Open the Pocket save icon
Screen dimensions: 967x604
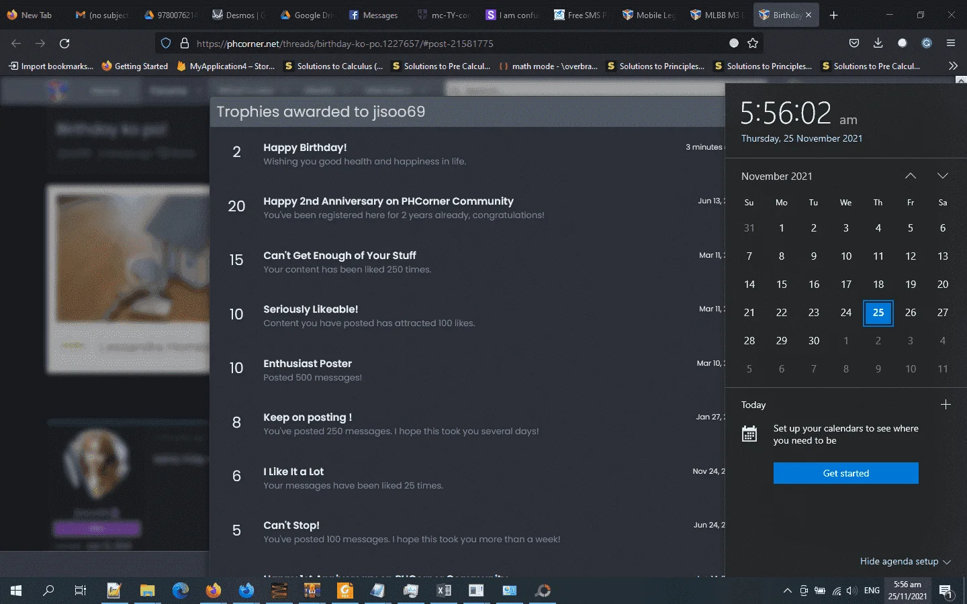(854, 43)
